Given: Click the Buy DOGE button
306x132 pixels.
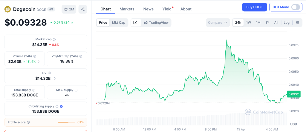Looking at the screenshot, I should (254, 7).
